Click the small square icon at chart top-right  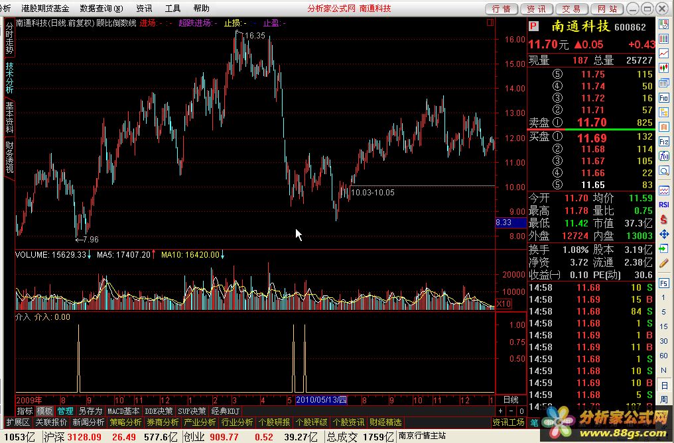pyautogui.click(x=490, y=23)
